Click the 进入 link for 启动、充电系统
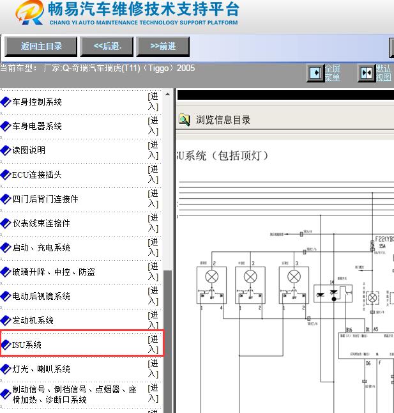The height and width of the screenshot is (413, 394). 153,247
